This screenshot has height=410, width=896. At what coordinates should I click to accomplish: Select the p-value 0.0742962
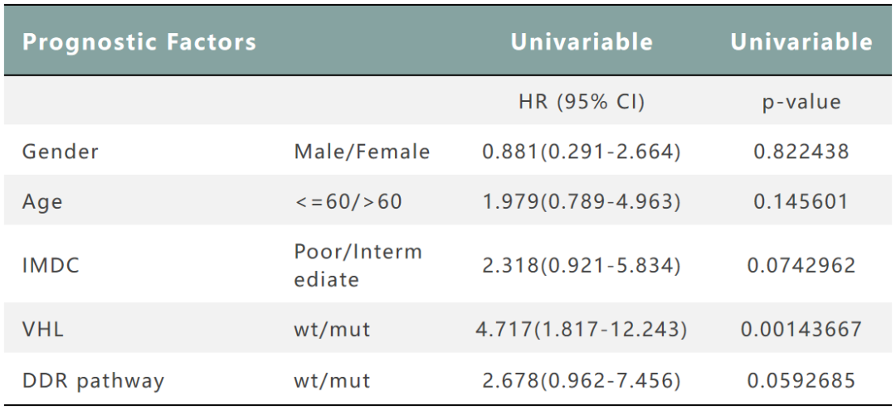[801, 265]
